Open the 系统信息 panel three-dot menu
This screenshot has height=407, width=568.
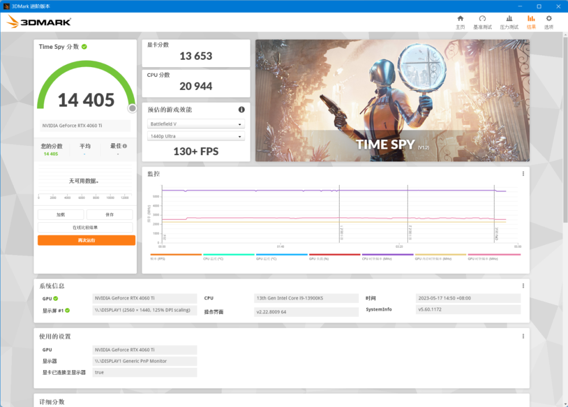523,286
